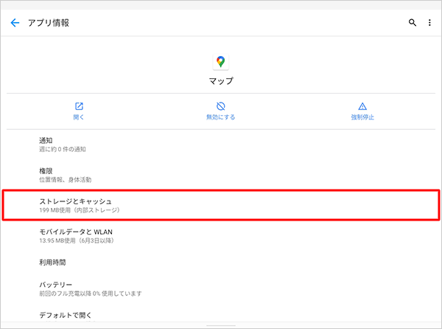Screen dimensions: 442x329
Task: Open the デフォルトで開く entry
Action: click(x=66, y=315)
